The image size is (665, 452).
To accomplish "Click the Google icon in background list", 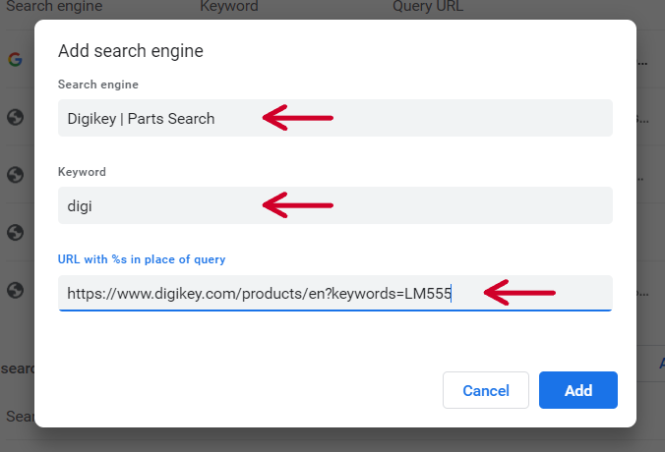I will click(x=16, y=59).
